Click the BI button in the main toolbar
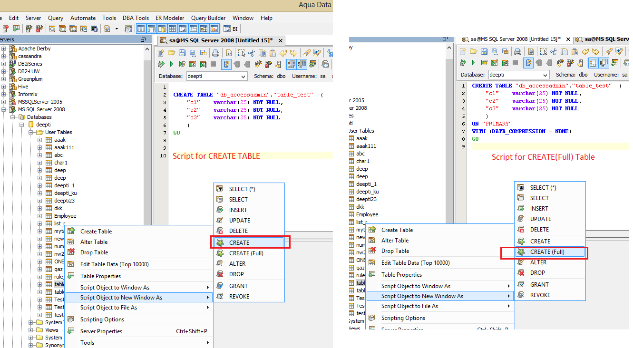The image size is (633, 348). point(231,29)
